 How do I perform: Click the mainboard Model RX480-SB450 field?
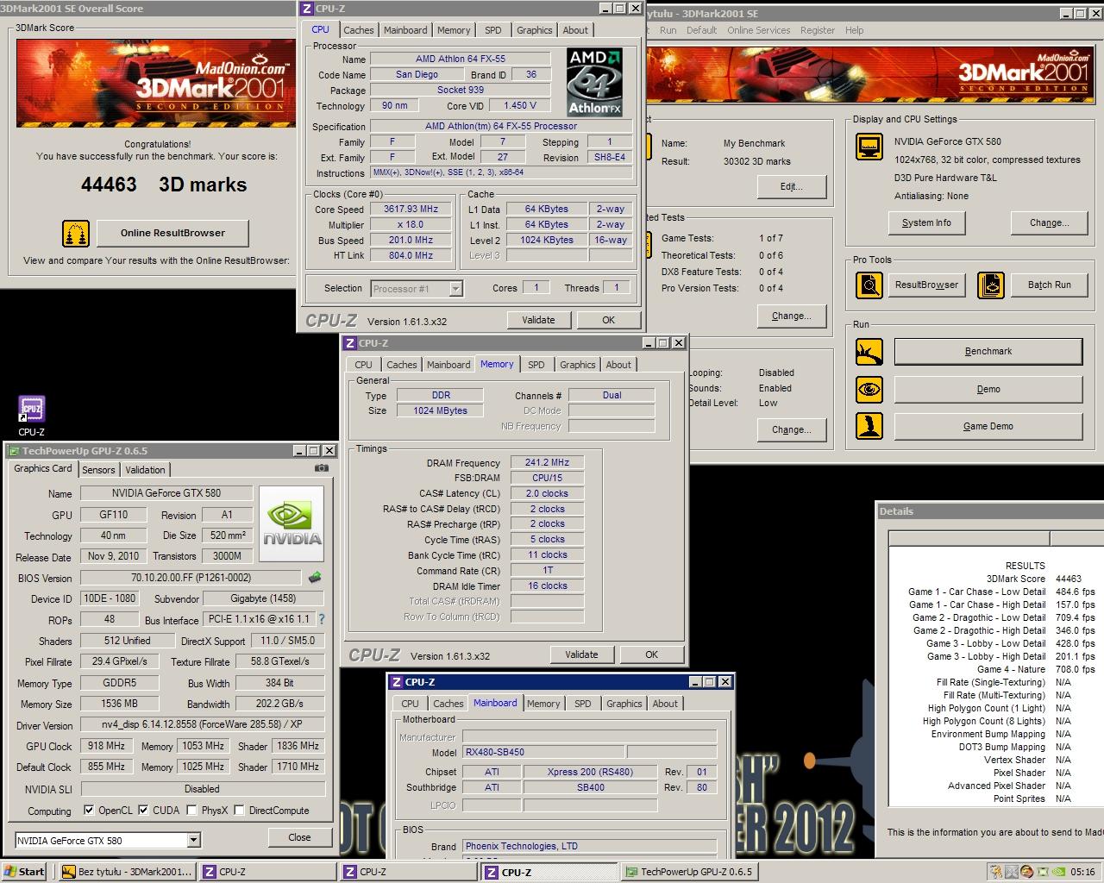pyautogui.click(x=543, y=752)
